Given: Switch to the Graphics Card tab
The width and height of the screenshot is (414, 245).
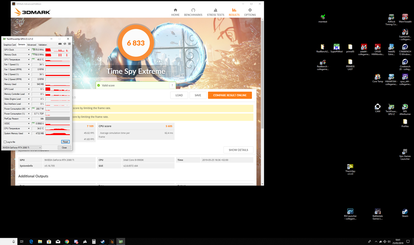Looking at the screenshot, I should click(10, 44).
